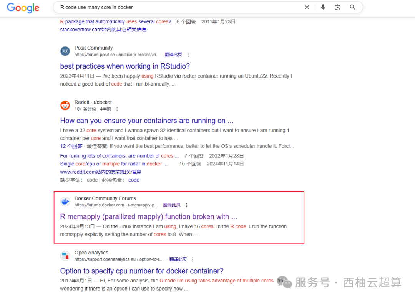Click 'Docker Community Forums' site name

pyautogui.click(x=105, y=198)
